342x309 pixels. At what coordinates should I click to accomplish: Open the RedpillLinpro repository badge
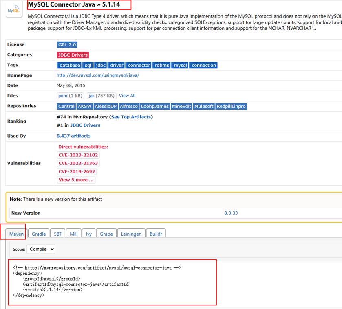pos(231,106)
